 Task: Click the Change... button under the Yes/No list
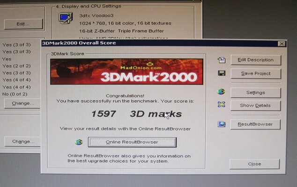pos(23,103)
